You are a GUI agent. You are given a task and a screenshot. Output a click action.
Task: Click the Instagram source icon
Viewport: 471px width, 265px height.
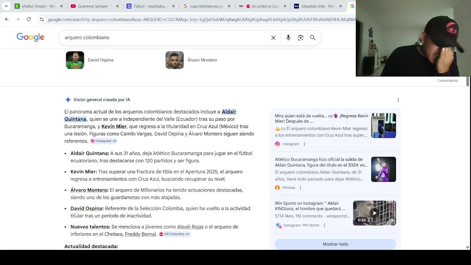click(277, 144)
